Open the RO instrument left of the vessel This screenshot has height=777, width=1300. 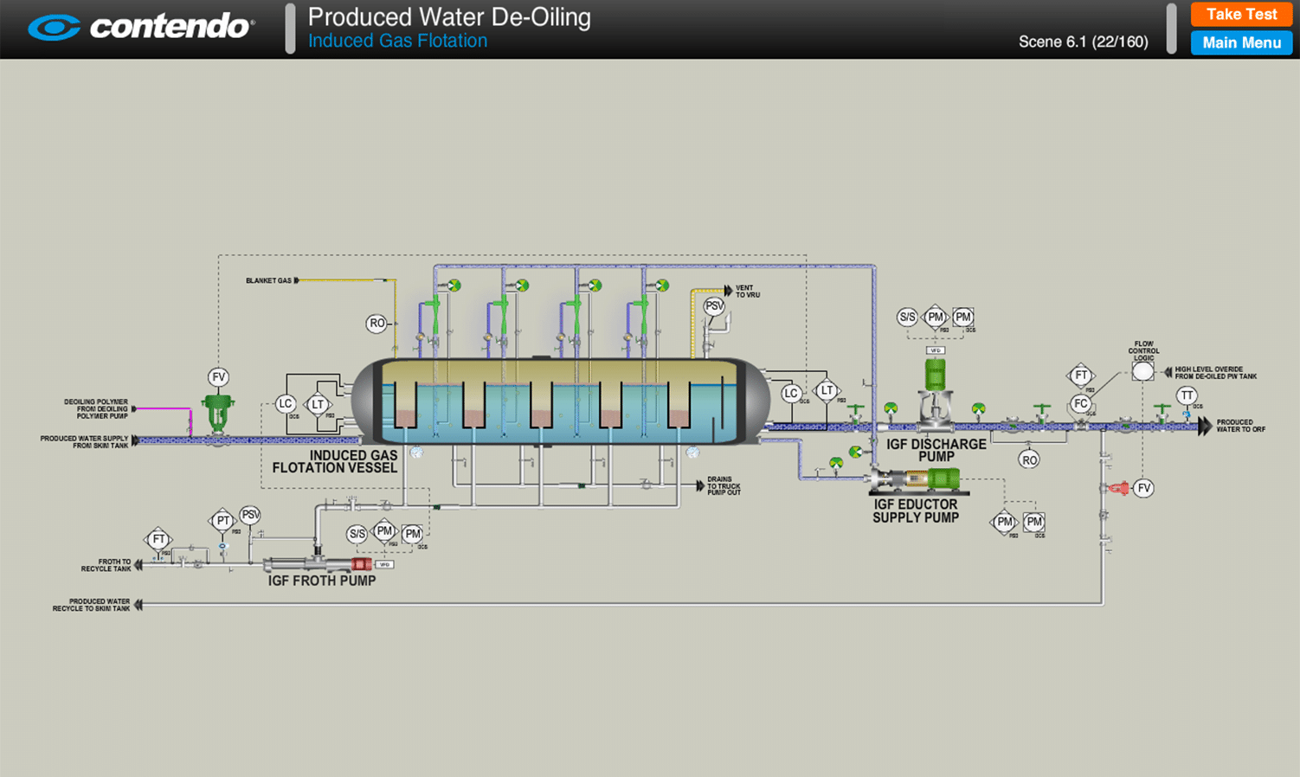376,323
